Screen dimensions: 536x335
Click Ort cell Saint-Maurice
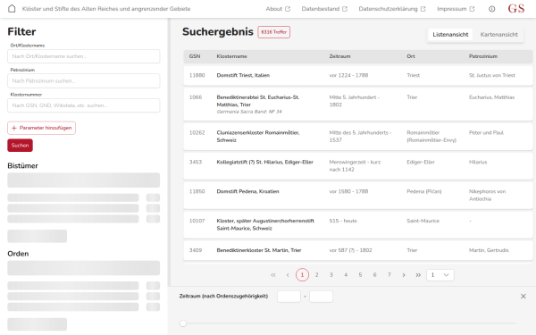pos(423,221)
